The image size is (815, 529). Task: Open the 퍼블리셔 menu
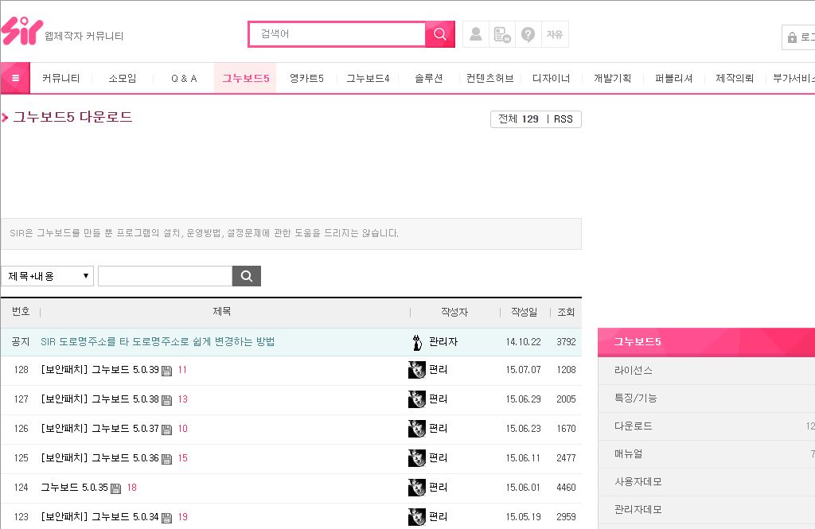pyautogui.click(x=673, y=79)
